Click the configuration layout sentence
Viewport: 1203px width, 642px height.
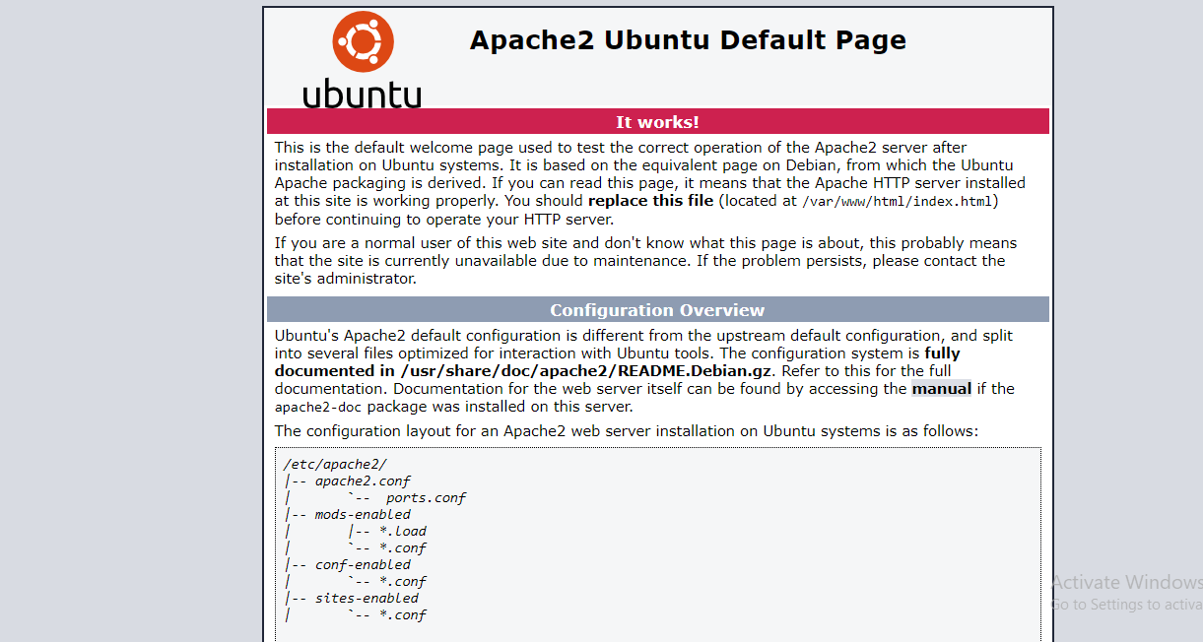(x=627, y=431)
